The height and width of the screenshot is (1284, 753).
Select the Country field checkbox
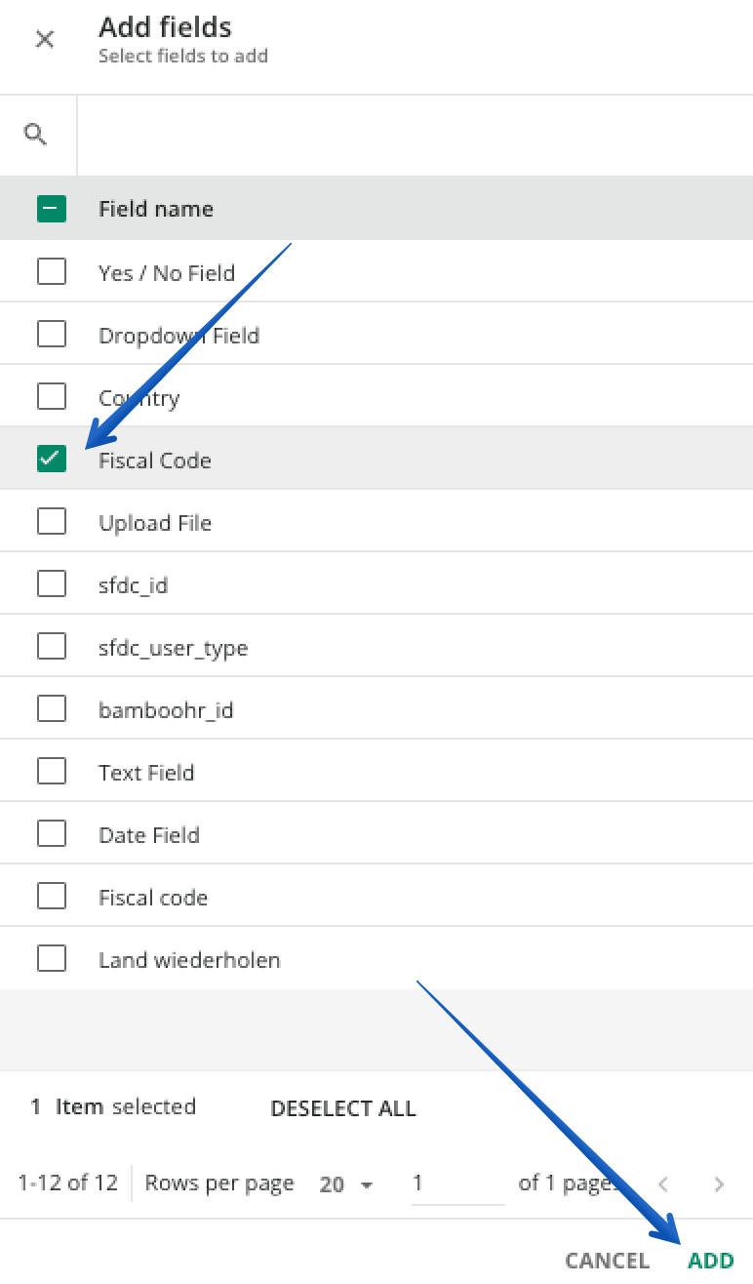(x=52, y=395)
